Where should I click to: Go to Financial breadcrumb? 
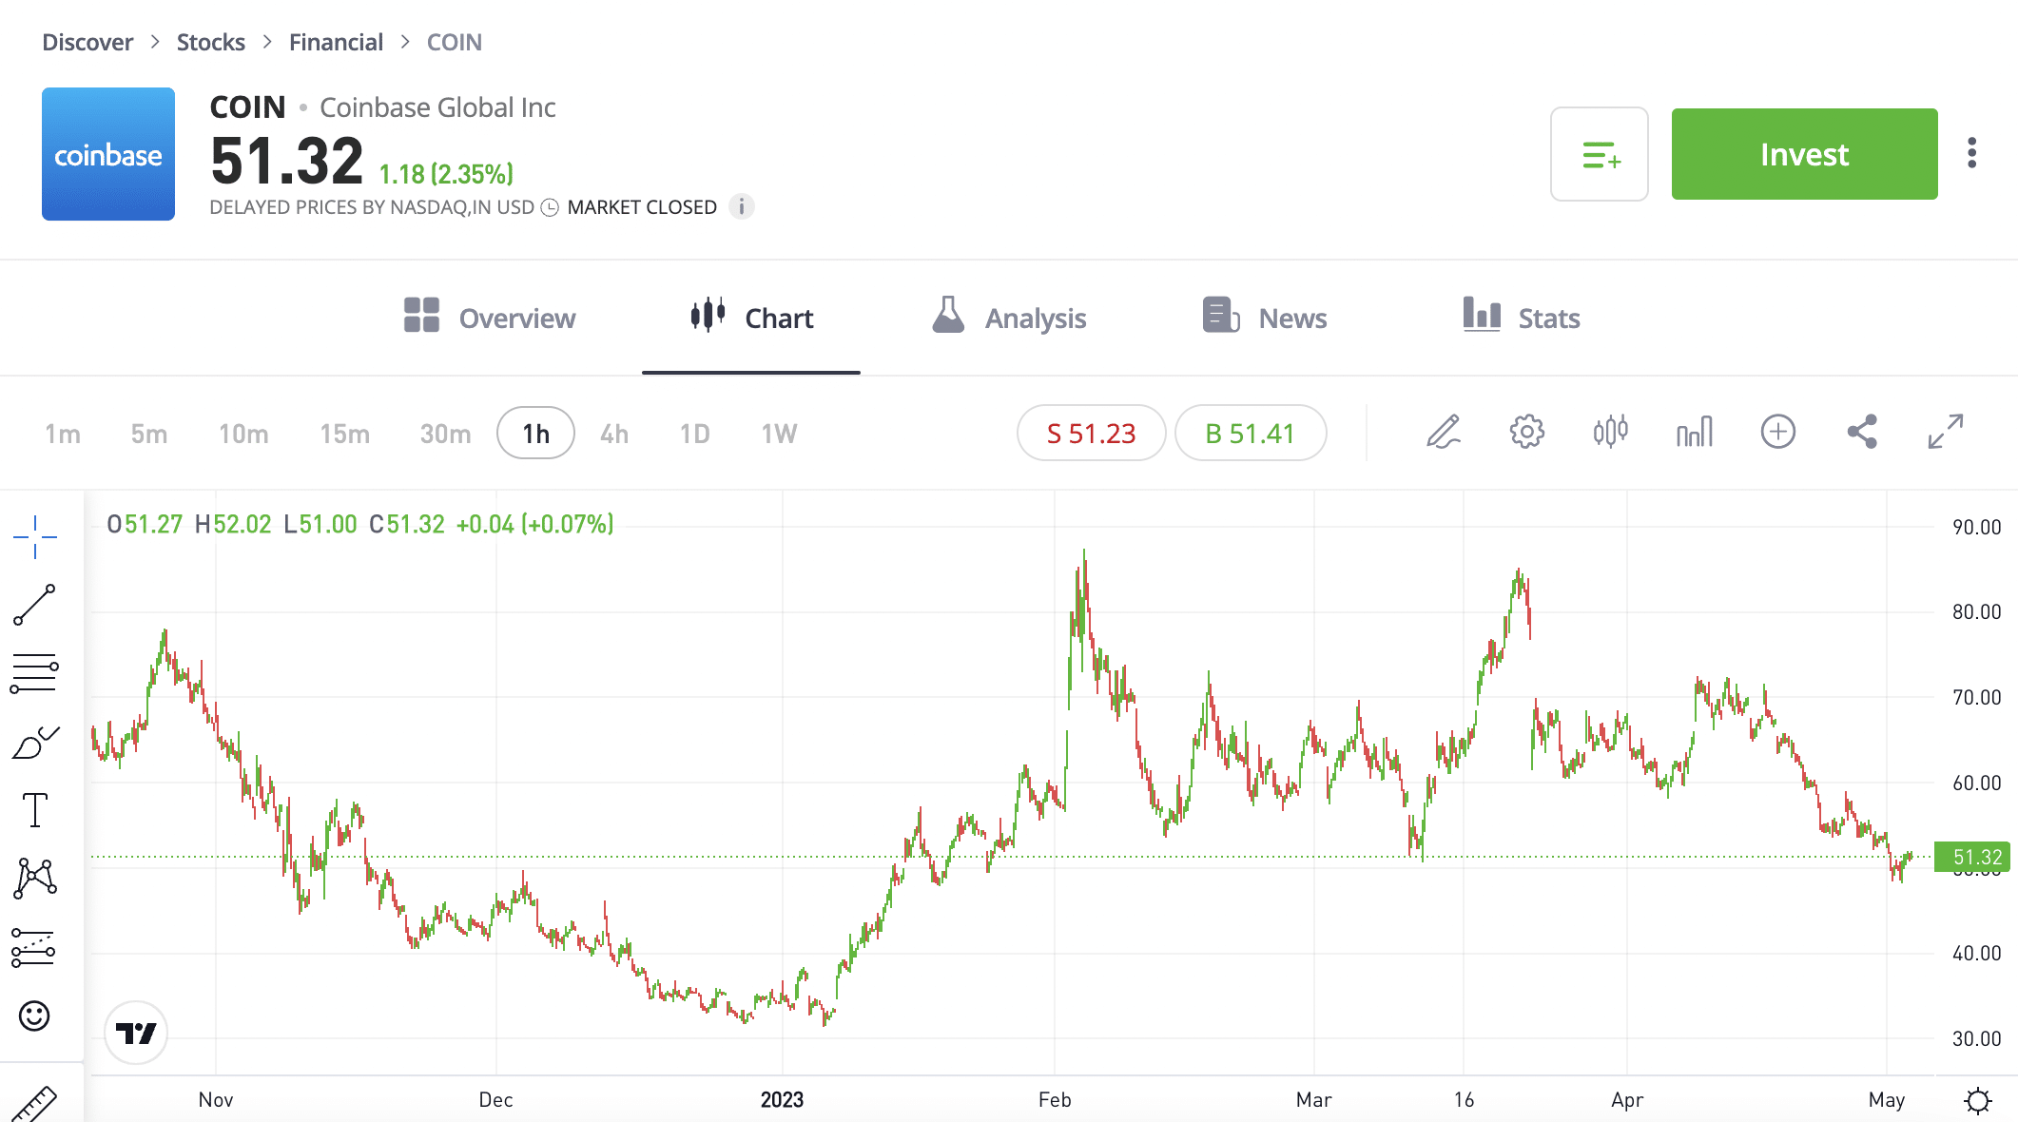[x=336, y=42]
